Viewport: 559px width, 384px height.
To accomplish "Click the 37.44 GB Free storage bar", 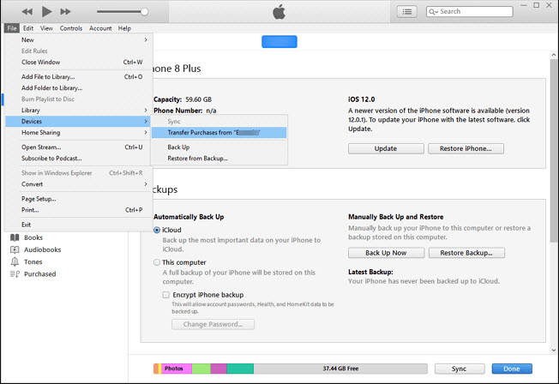I will click(x=340, y=369).
